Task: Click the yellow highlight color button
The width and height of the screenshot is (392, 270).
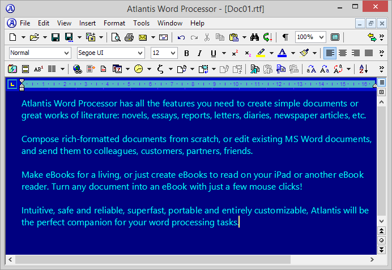Action: pyautogui.click(x=261, y=53)
